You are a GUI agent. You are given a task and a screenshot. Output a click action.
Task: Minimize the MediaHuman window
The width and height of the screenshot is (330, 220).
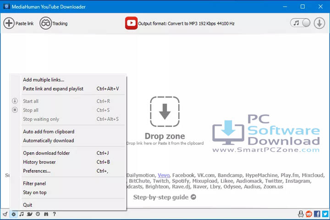(285, 6)
